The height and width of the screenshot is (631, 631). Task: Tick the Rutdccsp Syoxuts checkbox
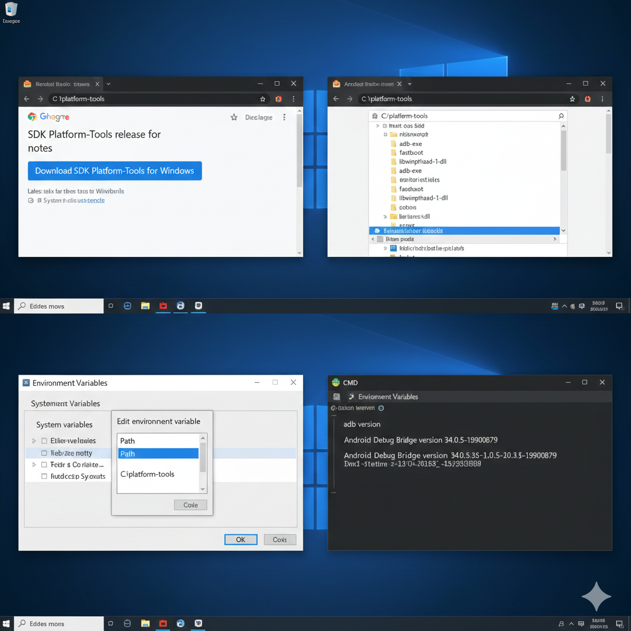[x=44, y=476]
